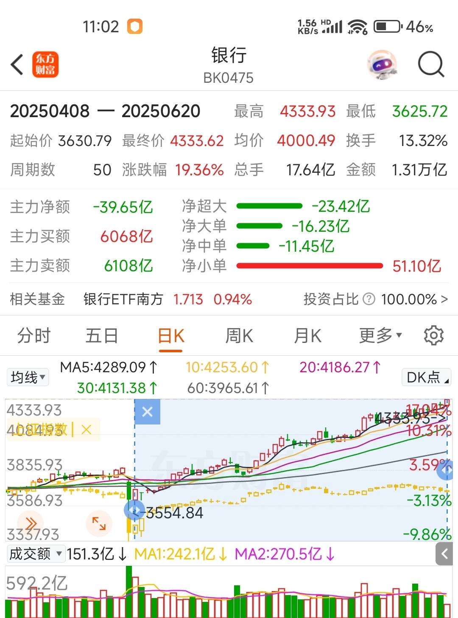Tap the 最终价 4333.62 value
The width and height of the screenshot is (458, 618).
coord(197,141)
